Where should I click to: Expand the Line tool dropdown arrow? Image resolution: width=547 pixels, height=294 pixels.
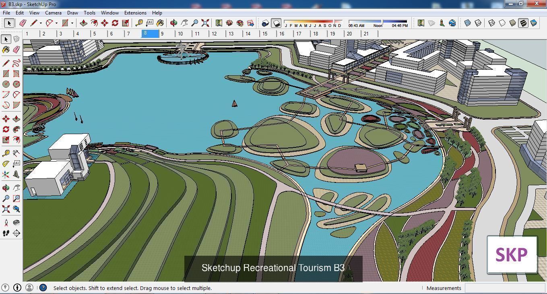pyautogui.click(x=41, y=23)
